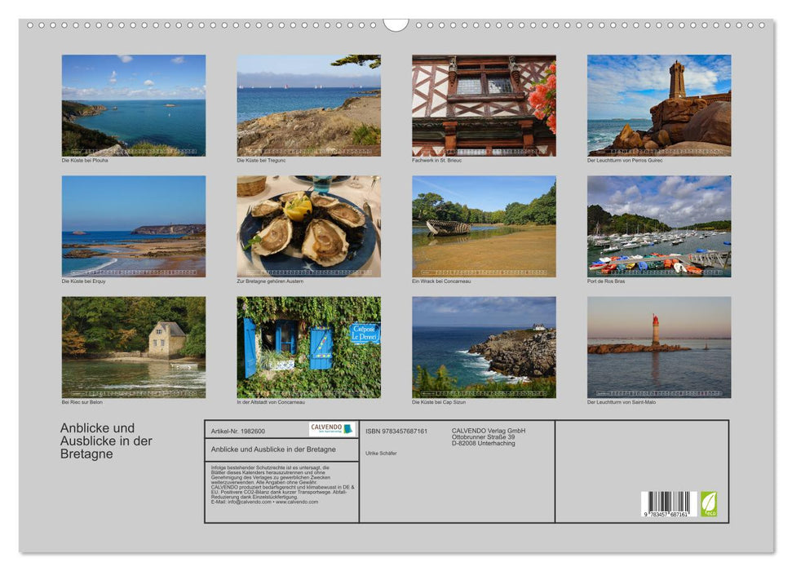Image resolution: width=792 pixels, height=571 pixels.
Task: Click the Riec sur Belon house photo
Action: [134, 347]
